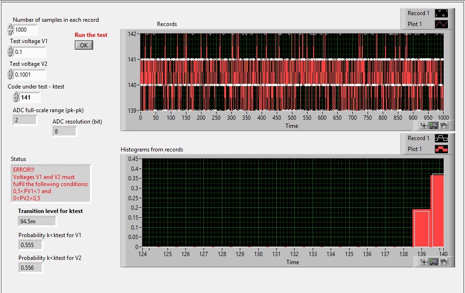The height and width of the screenshot is (293, 465).
Task: Click the Time label under Histograms graph
Action: (x=292, y=262)
